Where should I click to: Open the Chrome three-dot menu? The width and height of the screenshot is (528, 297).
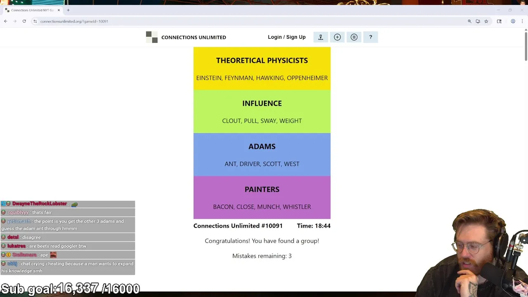(x=523, y=21)
